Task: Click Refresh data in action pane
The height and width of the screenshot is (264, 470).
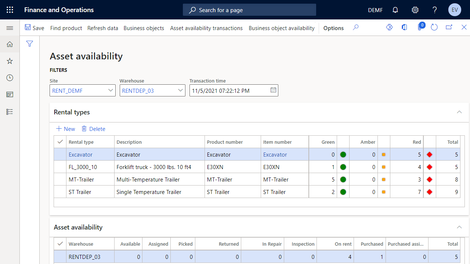Action: click(x=103, y=28)
